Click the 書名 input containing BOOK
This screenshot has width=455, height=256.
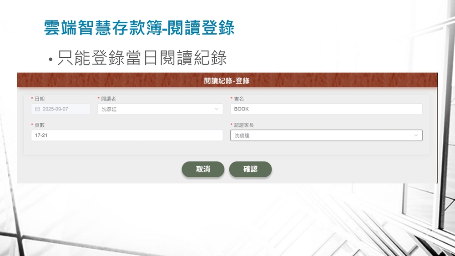pyautogui.click(x=326, y=109)
